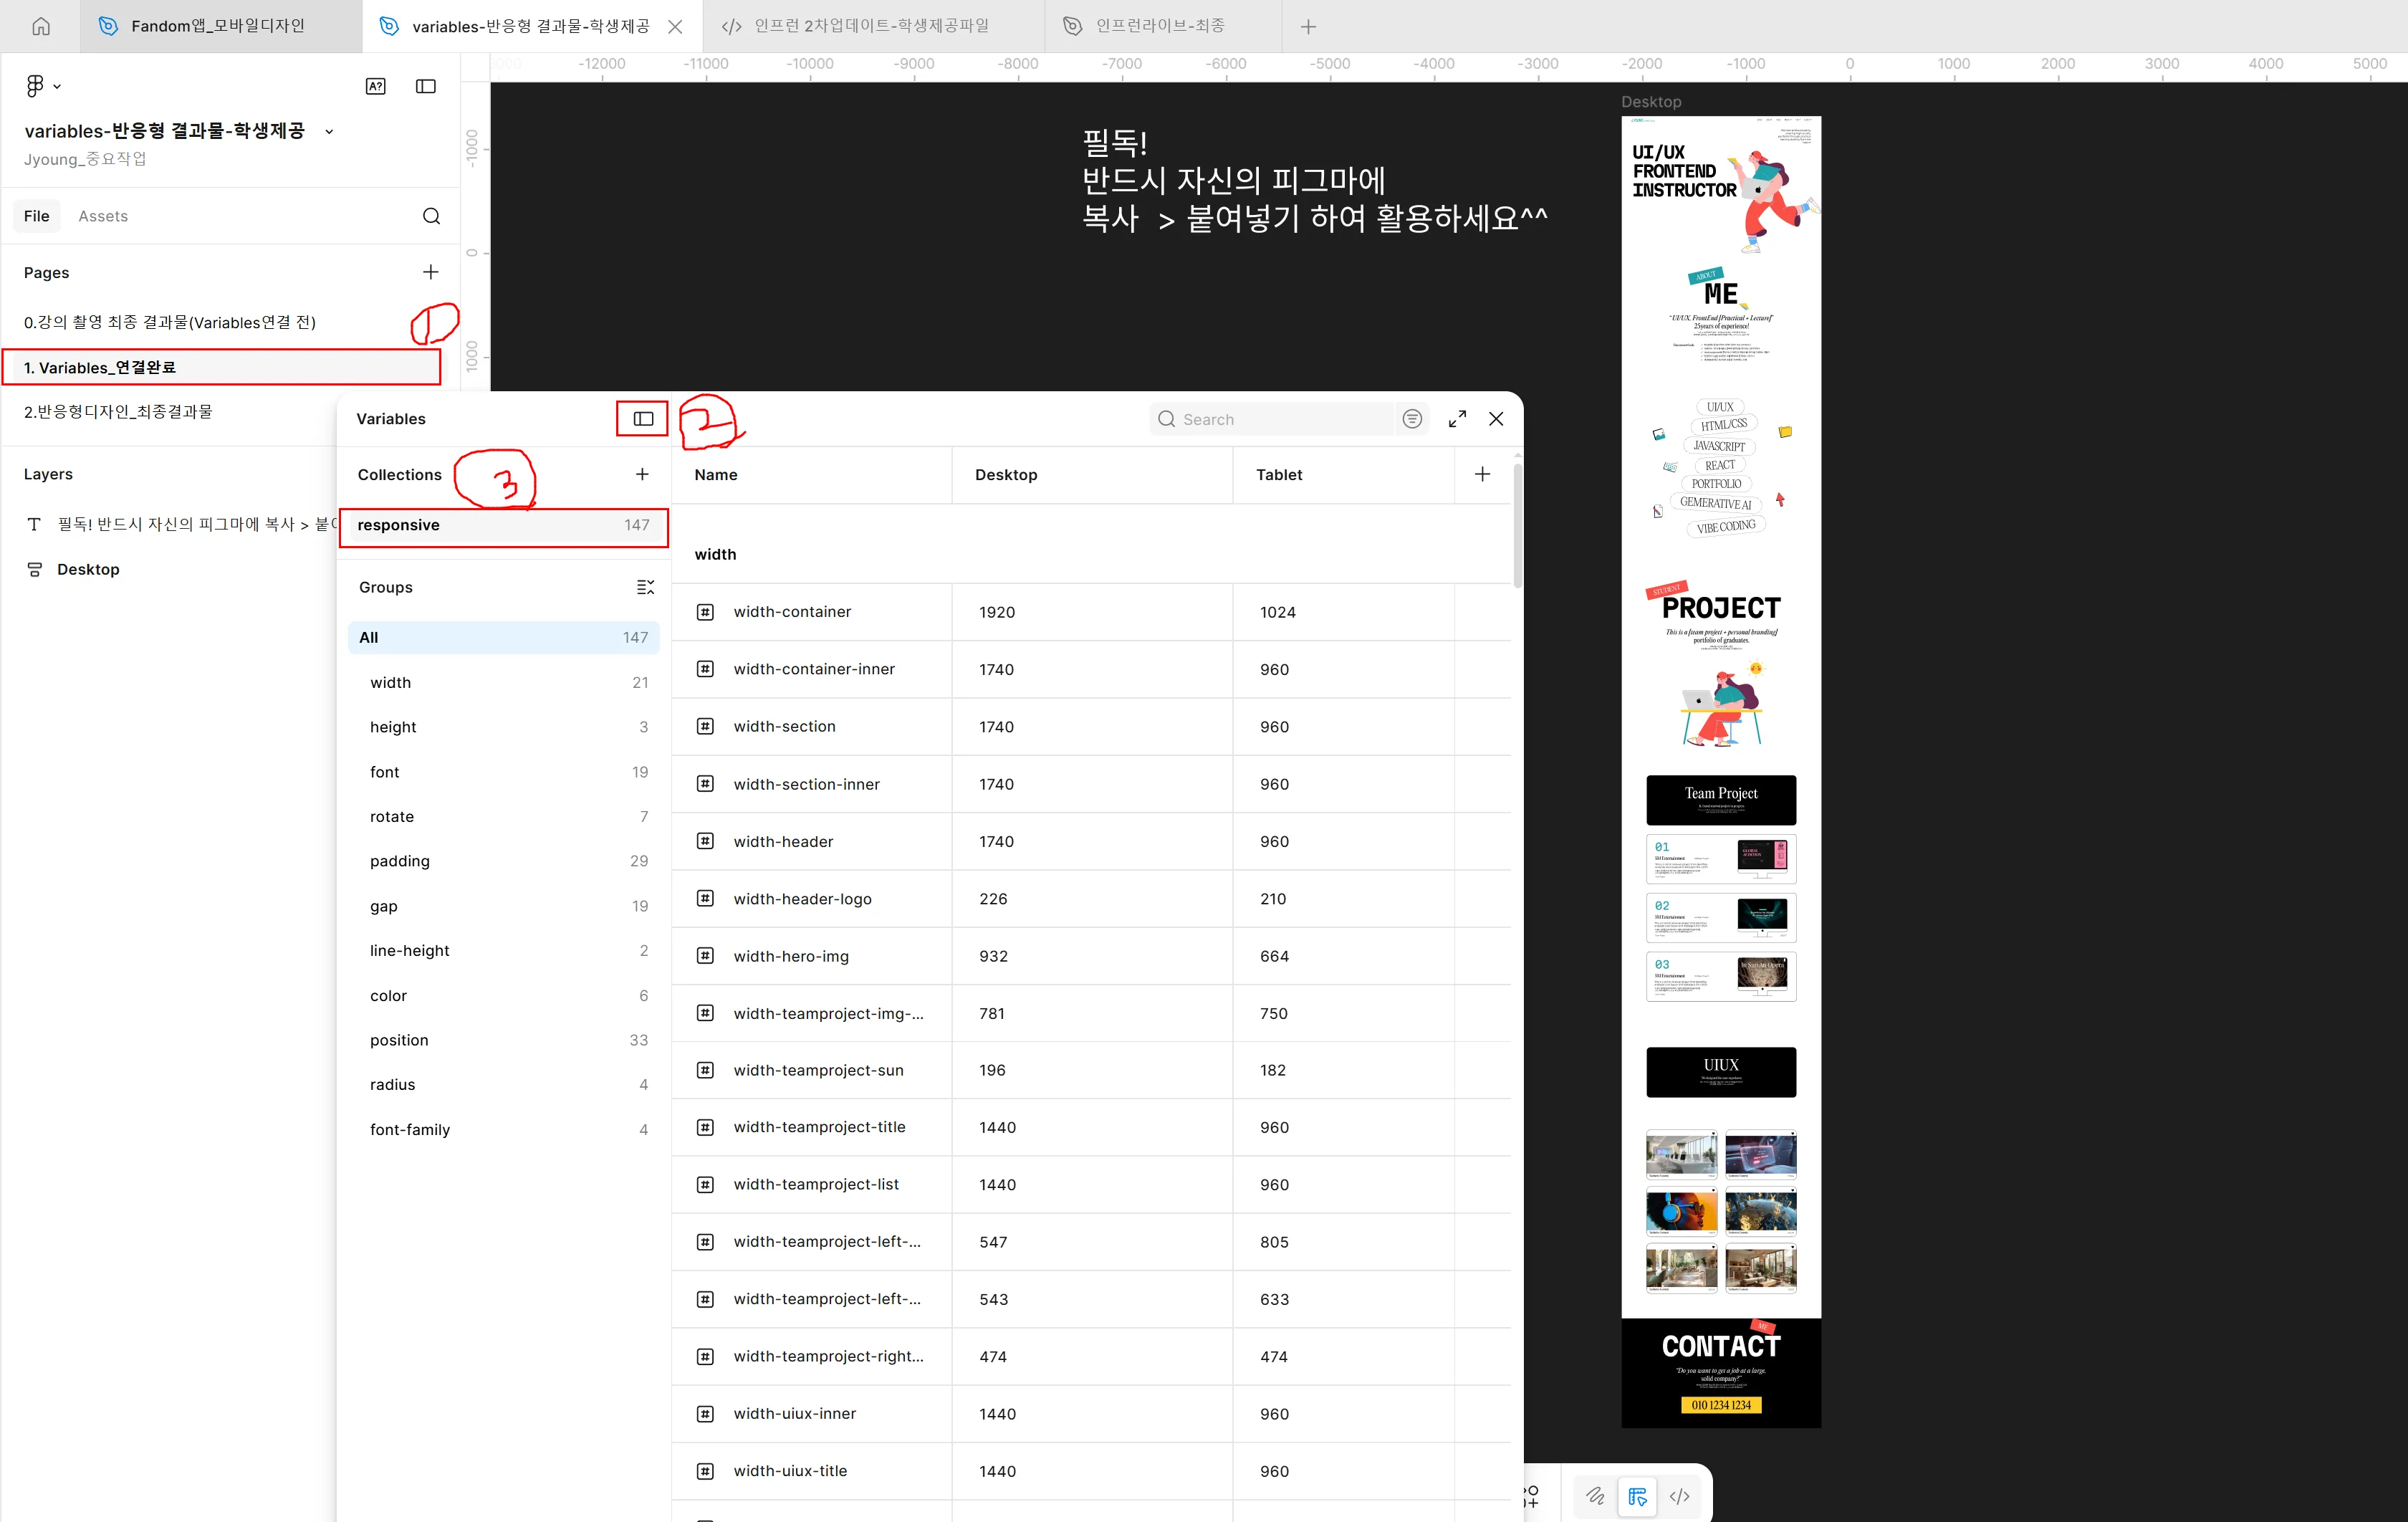Screen dimensions: 2408x1522
Task: Add a new collection with the plus icon
Action: 642,474
